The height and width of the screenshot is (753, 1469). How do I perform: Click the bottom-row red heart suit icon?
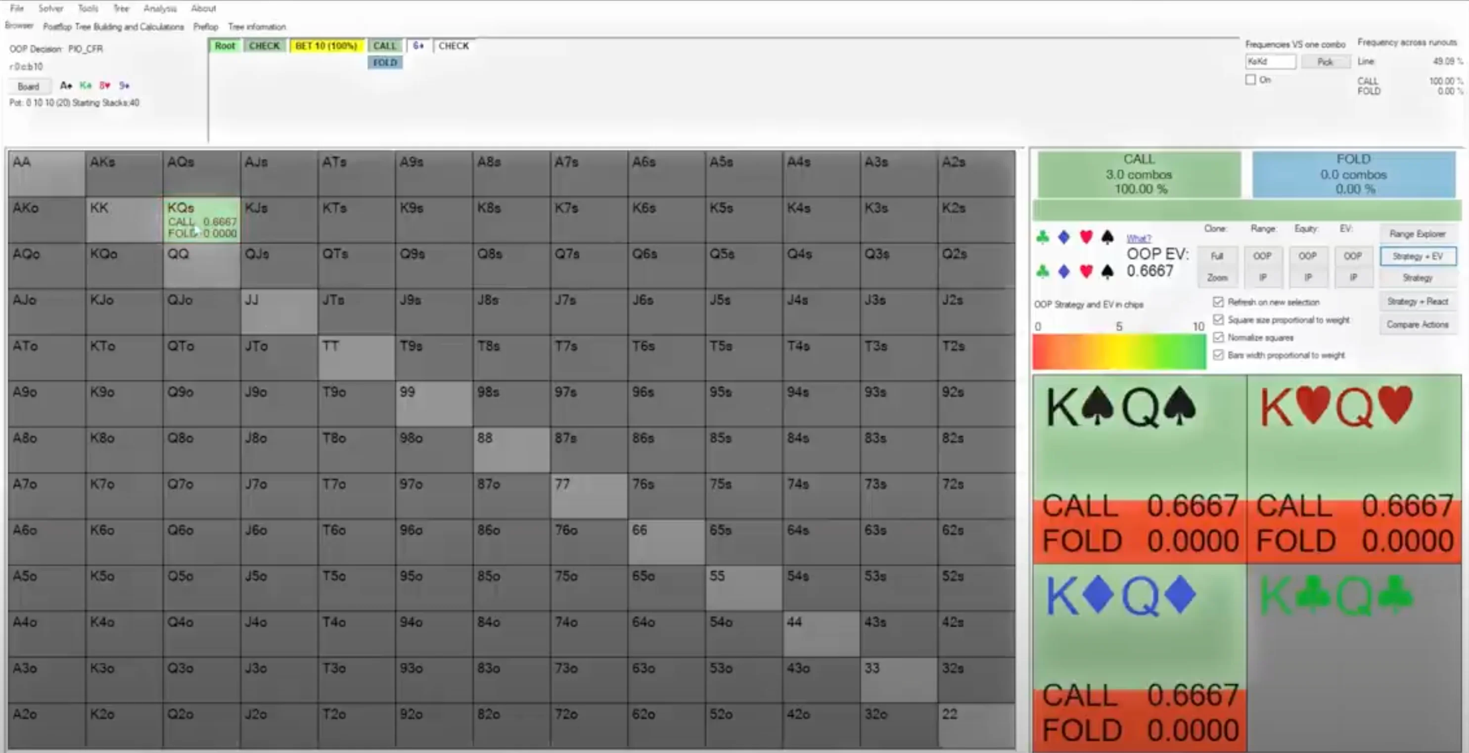(1086, 272)
